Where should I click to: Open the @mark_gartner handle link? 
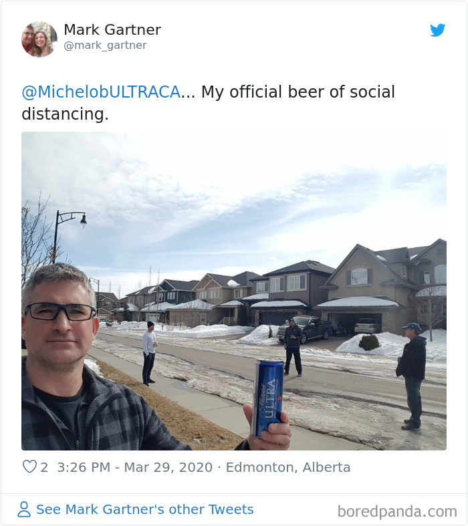105,45
